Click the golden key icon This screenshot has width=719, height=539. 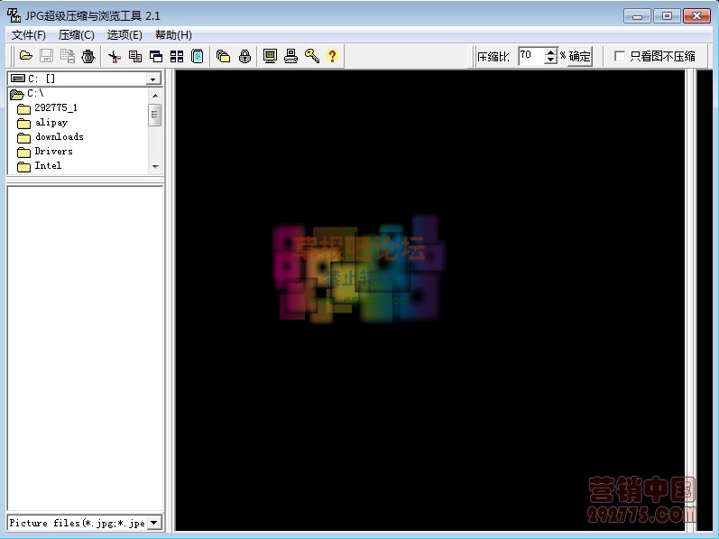pos(311,56)
